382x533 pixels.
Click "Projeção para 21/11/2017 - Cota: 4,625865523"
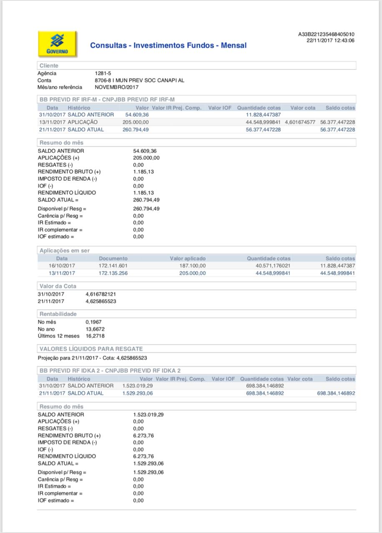[92, 358]
